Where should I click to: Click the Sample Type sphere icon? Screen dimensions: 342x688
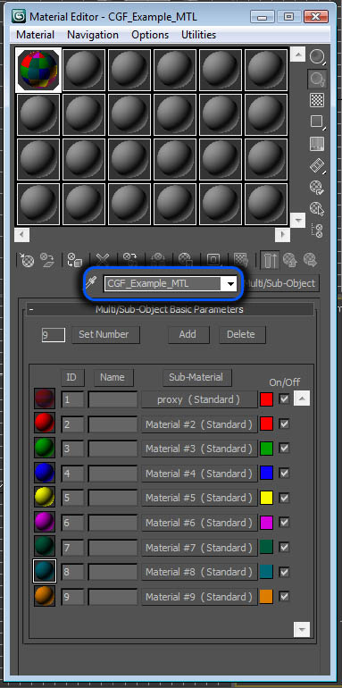317,56
